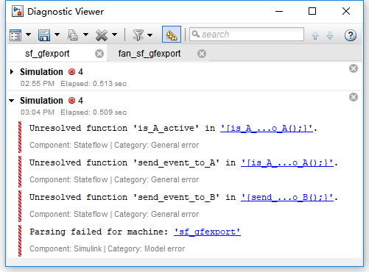Click the save diagnostics floppy icon
The image size is (369, 272).
(44, 35)
